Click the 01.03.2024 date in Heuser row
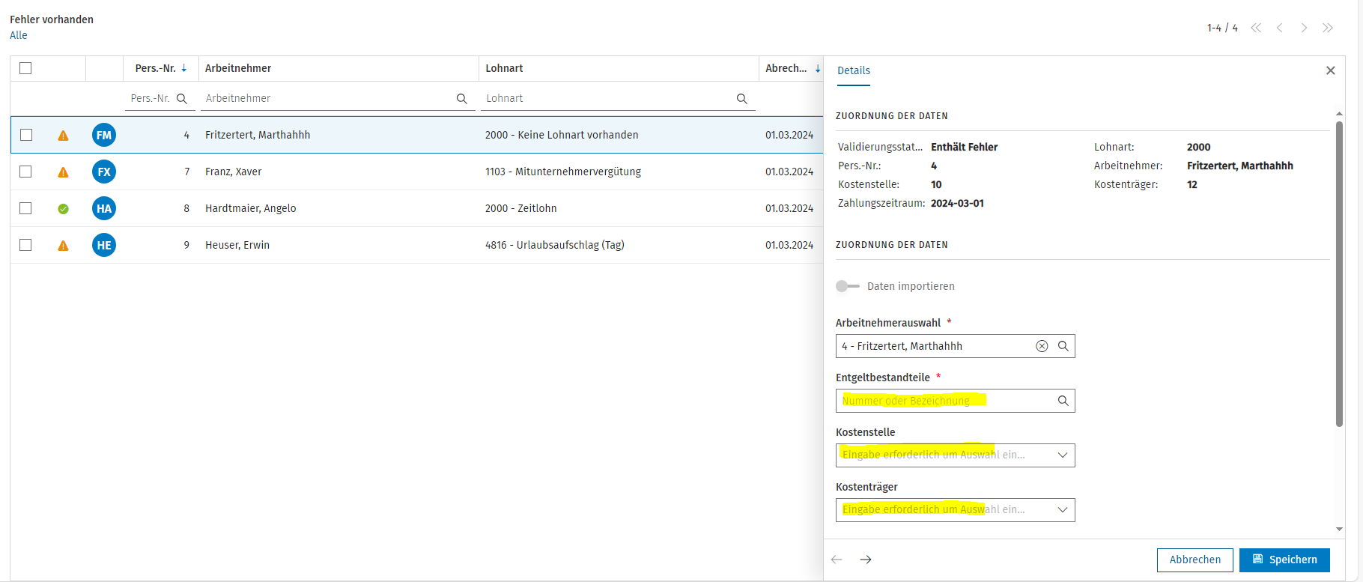The image size is (1363, 582). click(789, 245)
